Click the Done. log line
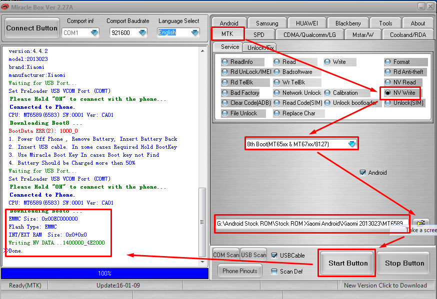The height and width of the screenshot is (299, 437). [x=15, y=251]
